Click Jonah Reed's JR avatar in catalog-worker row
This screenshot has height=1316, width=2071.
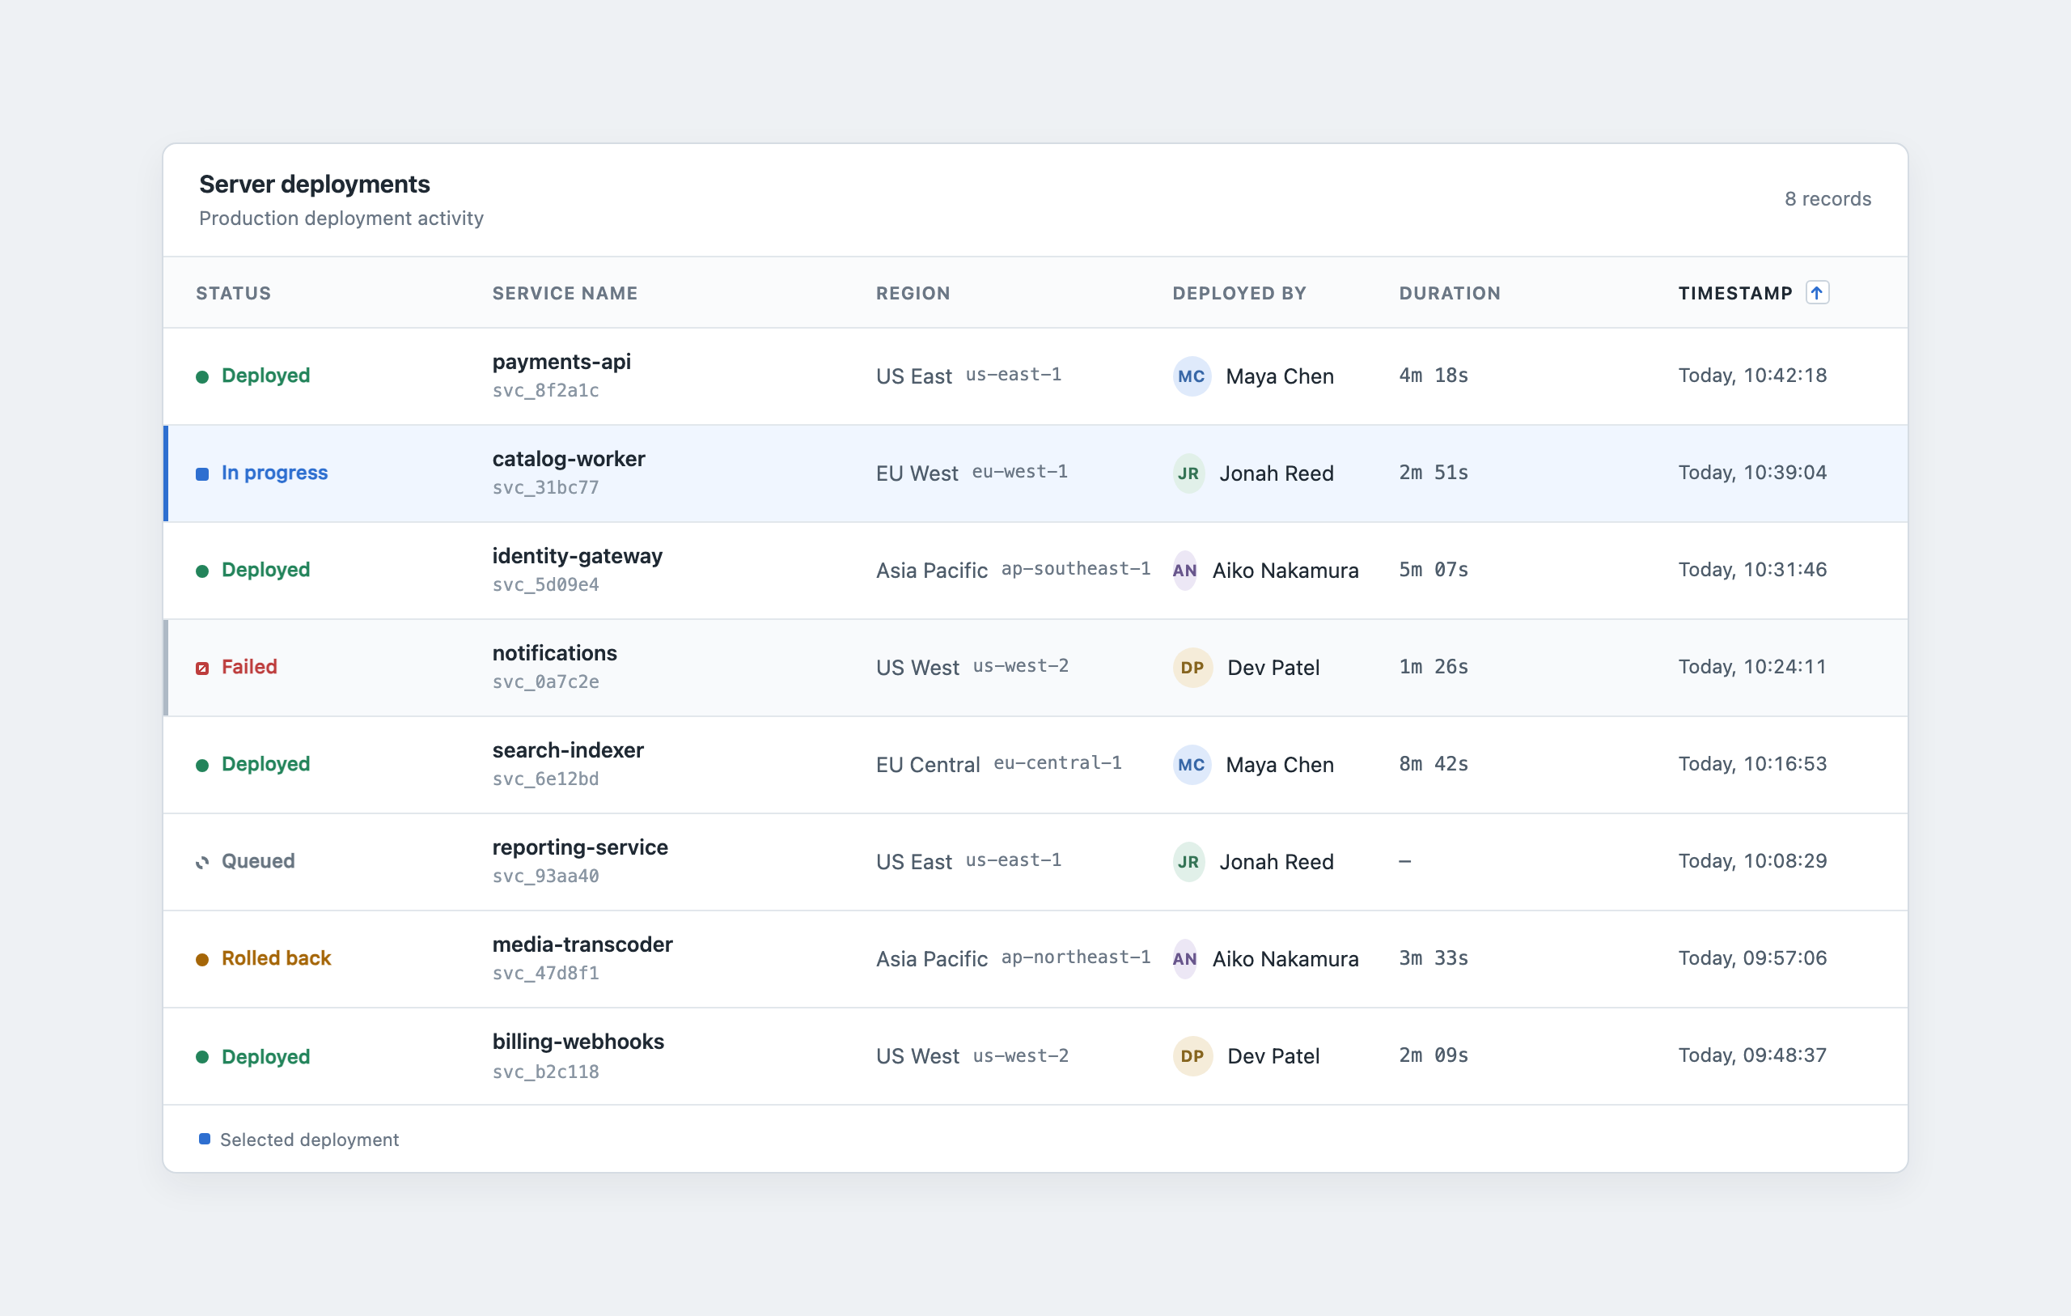tap(1188, 473)
